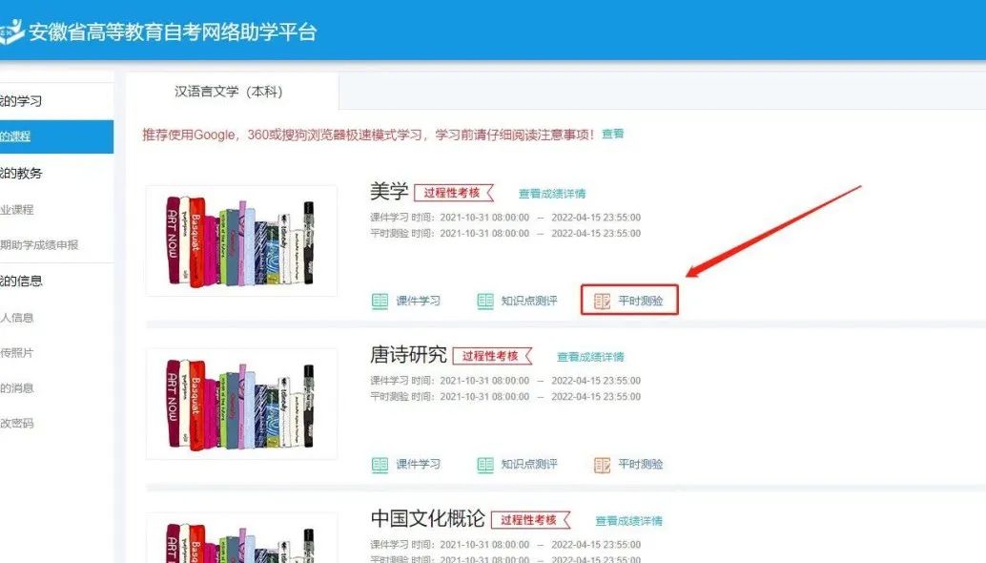
Task: Open 上传照片 sidebar item
Action: click(17, 353)
